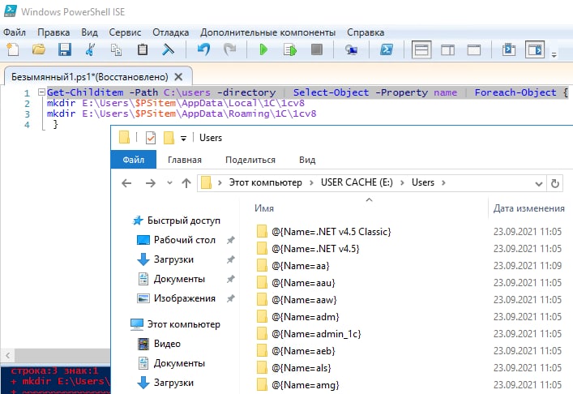Viewport: 573px width, 394px height.
Task: Open the Вид menu in PowerShell ISE
Action: click(89, 32)
